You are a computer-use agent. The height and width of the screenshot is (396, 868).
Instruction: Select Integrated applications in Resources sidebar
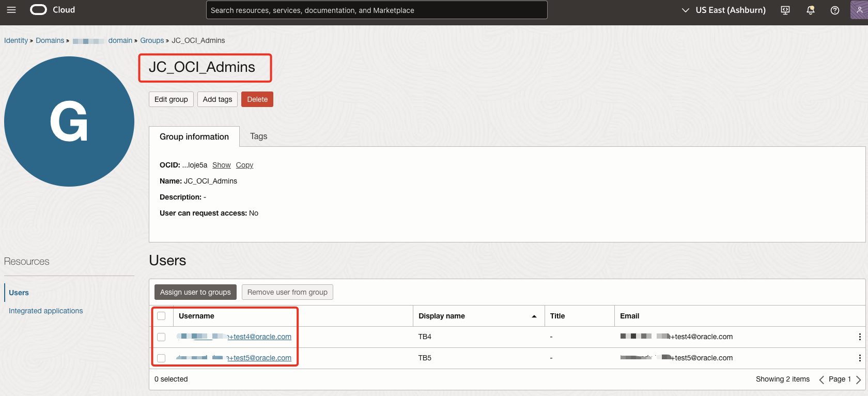click(x=45, y=311)
